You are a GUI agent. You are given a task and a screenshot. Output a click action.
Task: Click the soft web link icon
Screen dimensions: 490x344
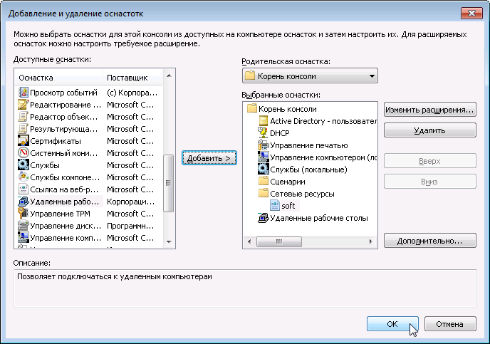tap(275, 206)
